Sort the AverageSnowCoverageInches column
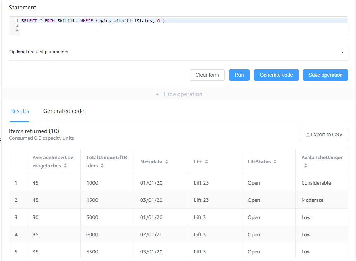The height and width of the screenshot is (261, 356). pyautogui.click(x=65, y=166)
